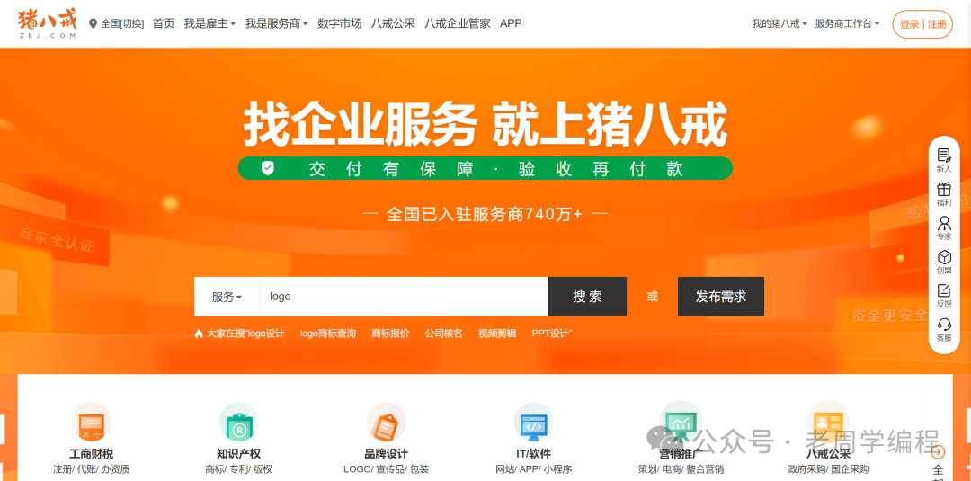This screenshot has width=971, height=481.
Task: Open the 创盟 cube icon in the floating right sidebar
Action: 944,256
